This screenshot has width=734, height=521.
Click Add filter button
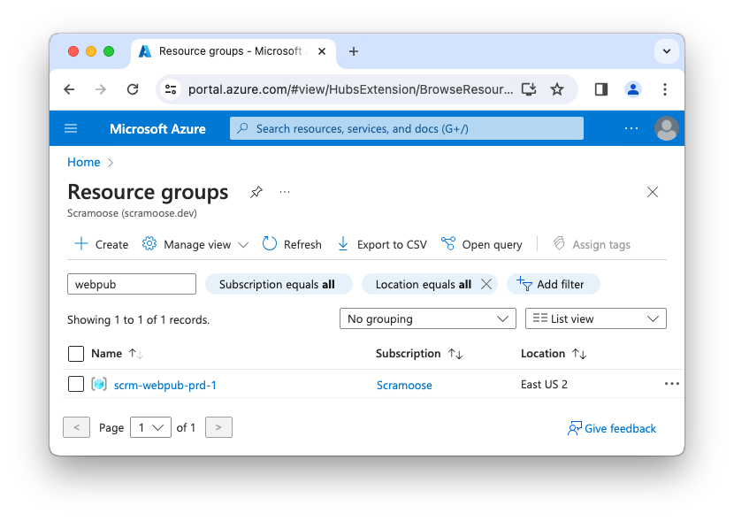554,284
